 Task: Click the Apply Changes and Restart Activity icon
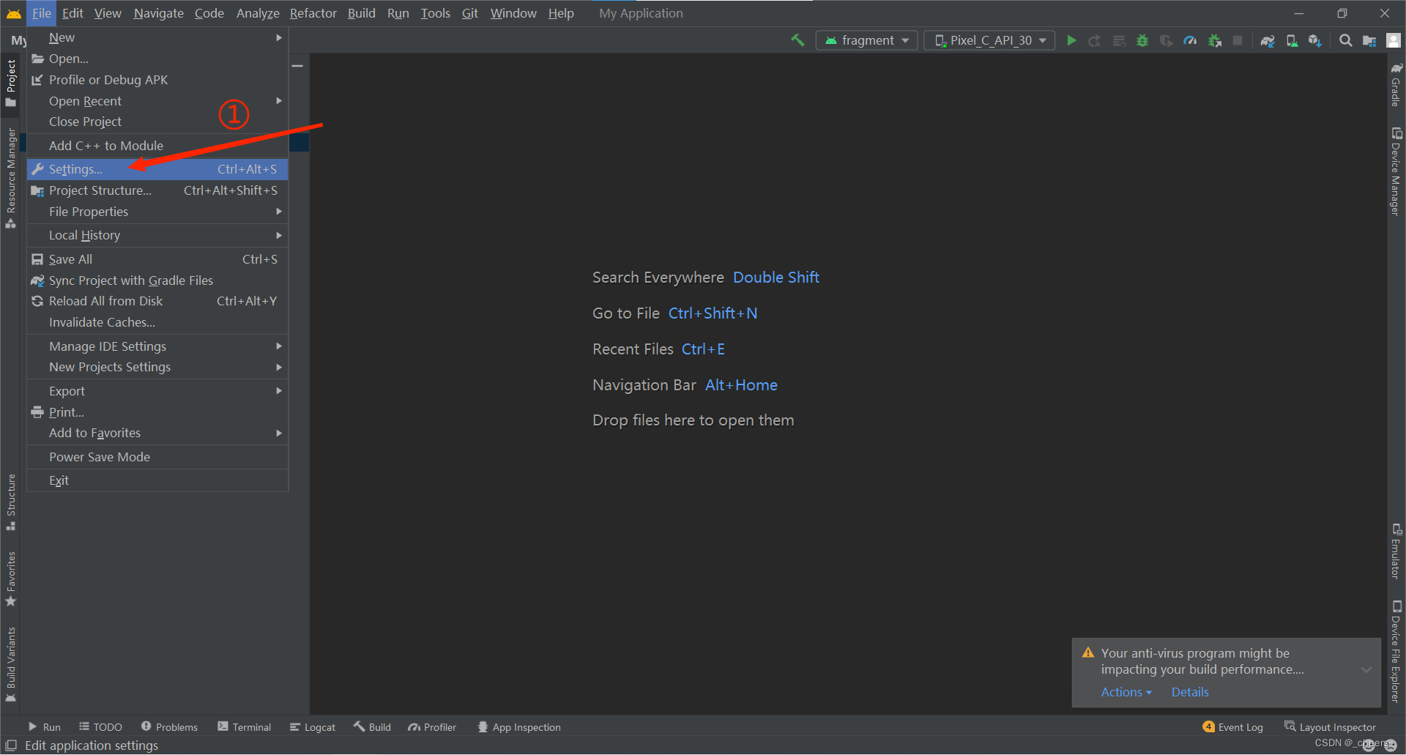tap(1095, 40)
